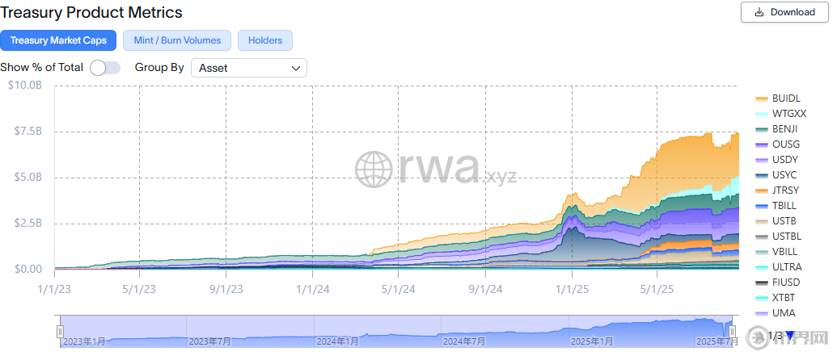
Task: Click the right range slider handle
Action: [x=733, y=332]
